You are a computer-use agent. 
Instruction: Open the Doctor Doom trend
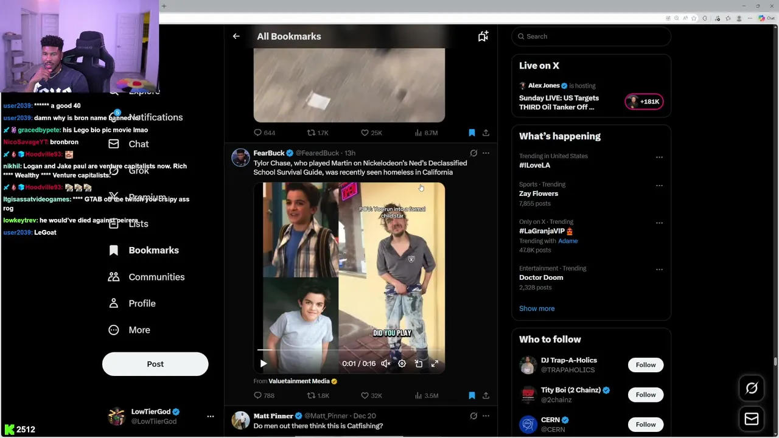[541, 277]
